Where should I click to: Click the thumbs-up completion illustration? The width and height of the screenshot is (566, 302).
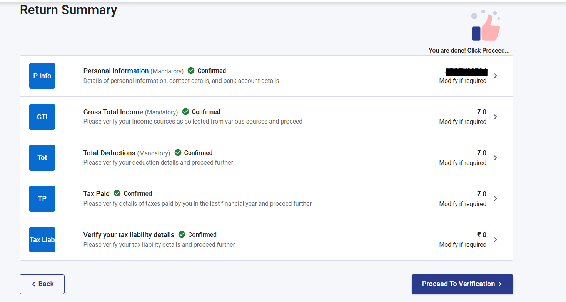click(486, 26)
